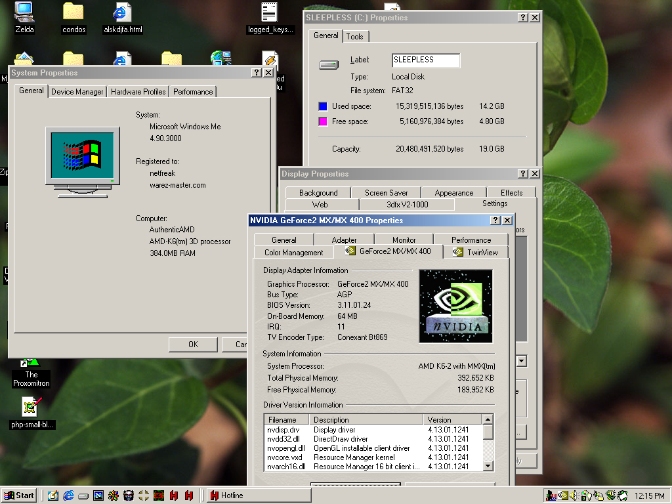The width and height of the screenshot is (672, 504).
Task: Select GeForce2 MX/MX 400 tab
Action: [388, 251]
